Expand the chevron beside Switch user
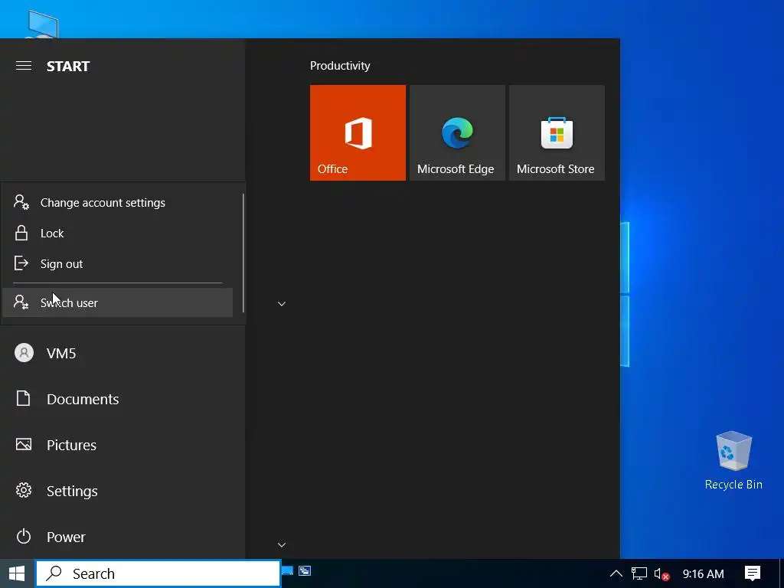This screenshot has width=784, height=588. 282,303
